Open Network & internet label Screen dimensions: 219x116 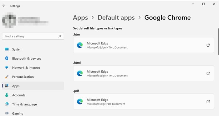point(26,67)
